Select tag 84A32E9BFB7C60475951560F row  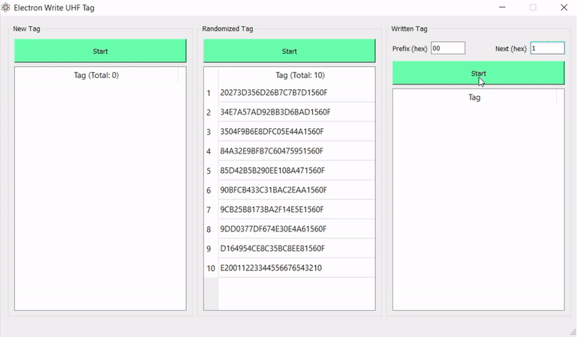pos(273,151)
